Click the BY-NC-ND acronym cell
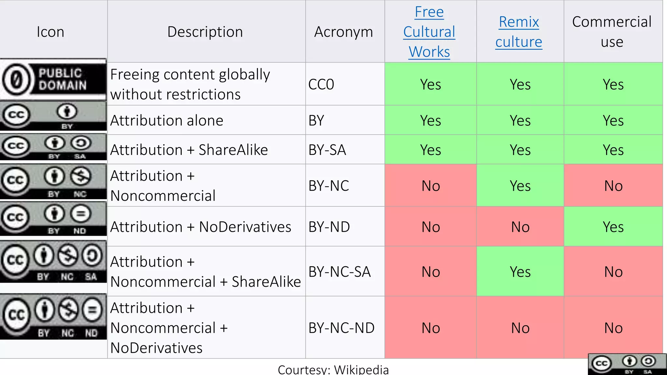Viewport: 667px width, 375px height. tap(341, 328)
